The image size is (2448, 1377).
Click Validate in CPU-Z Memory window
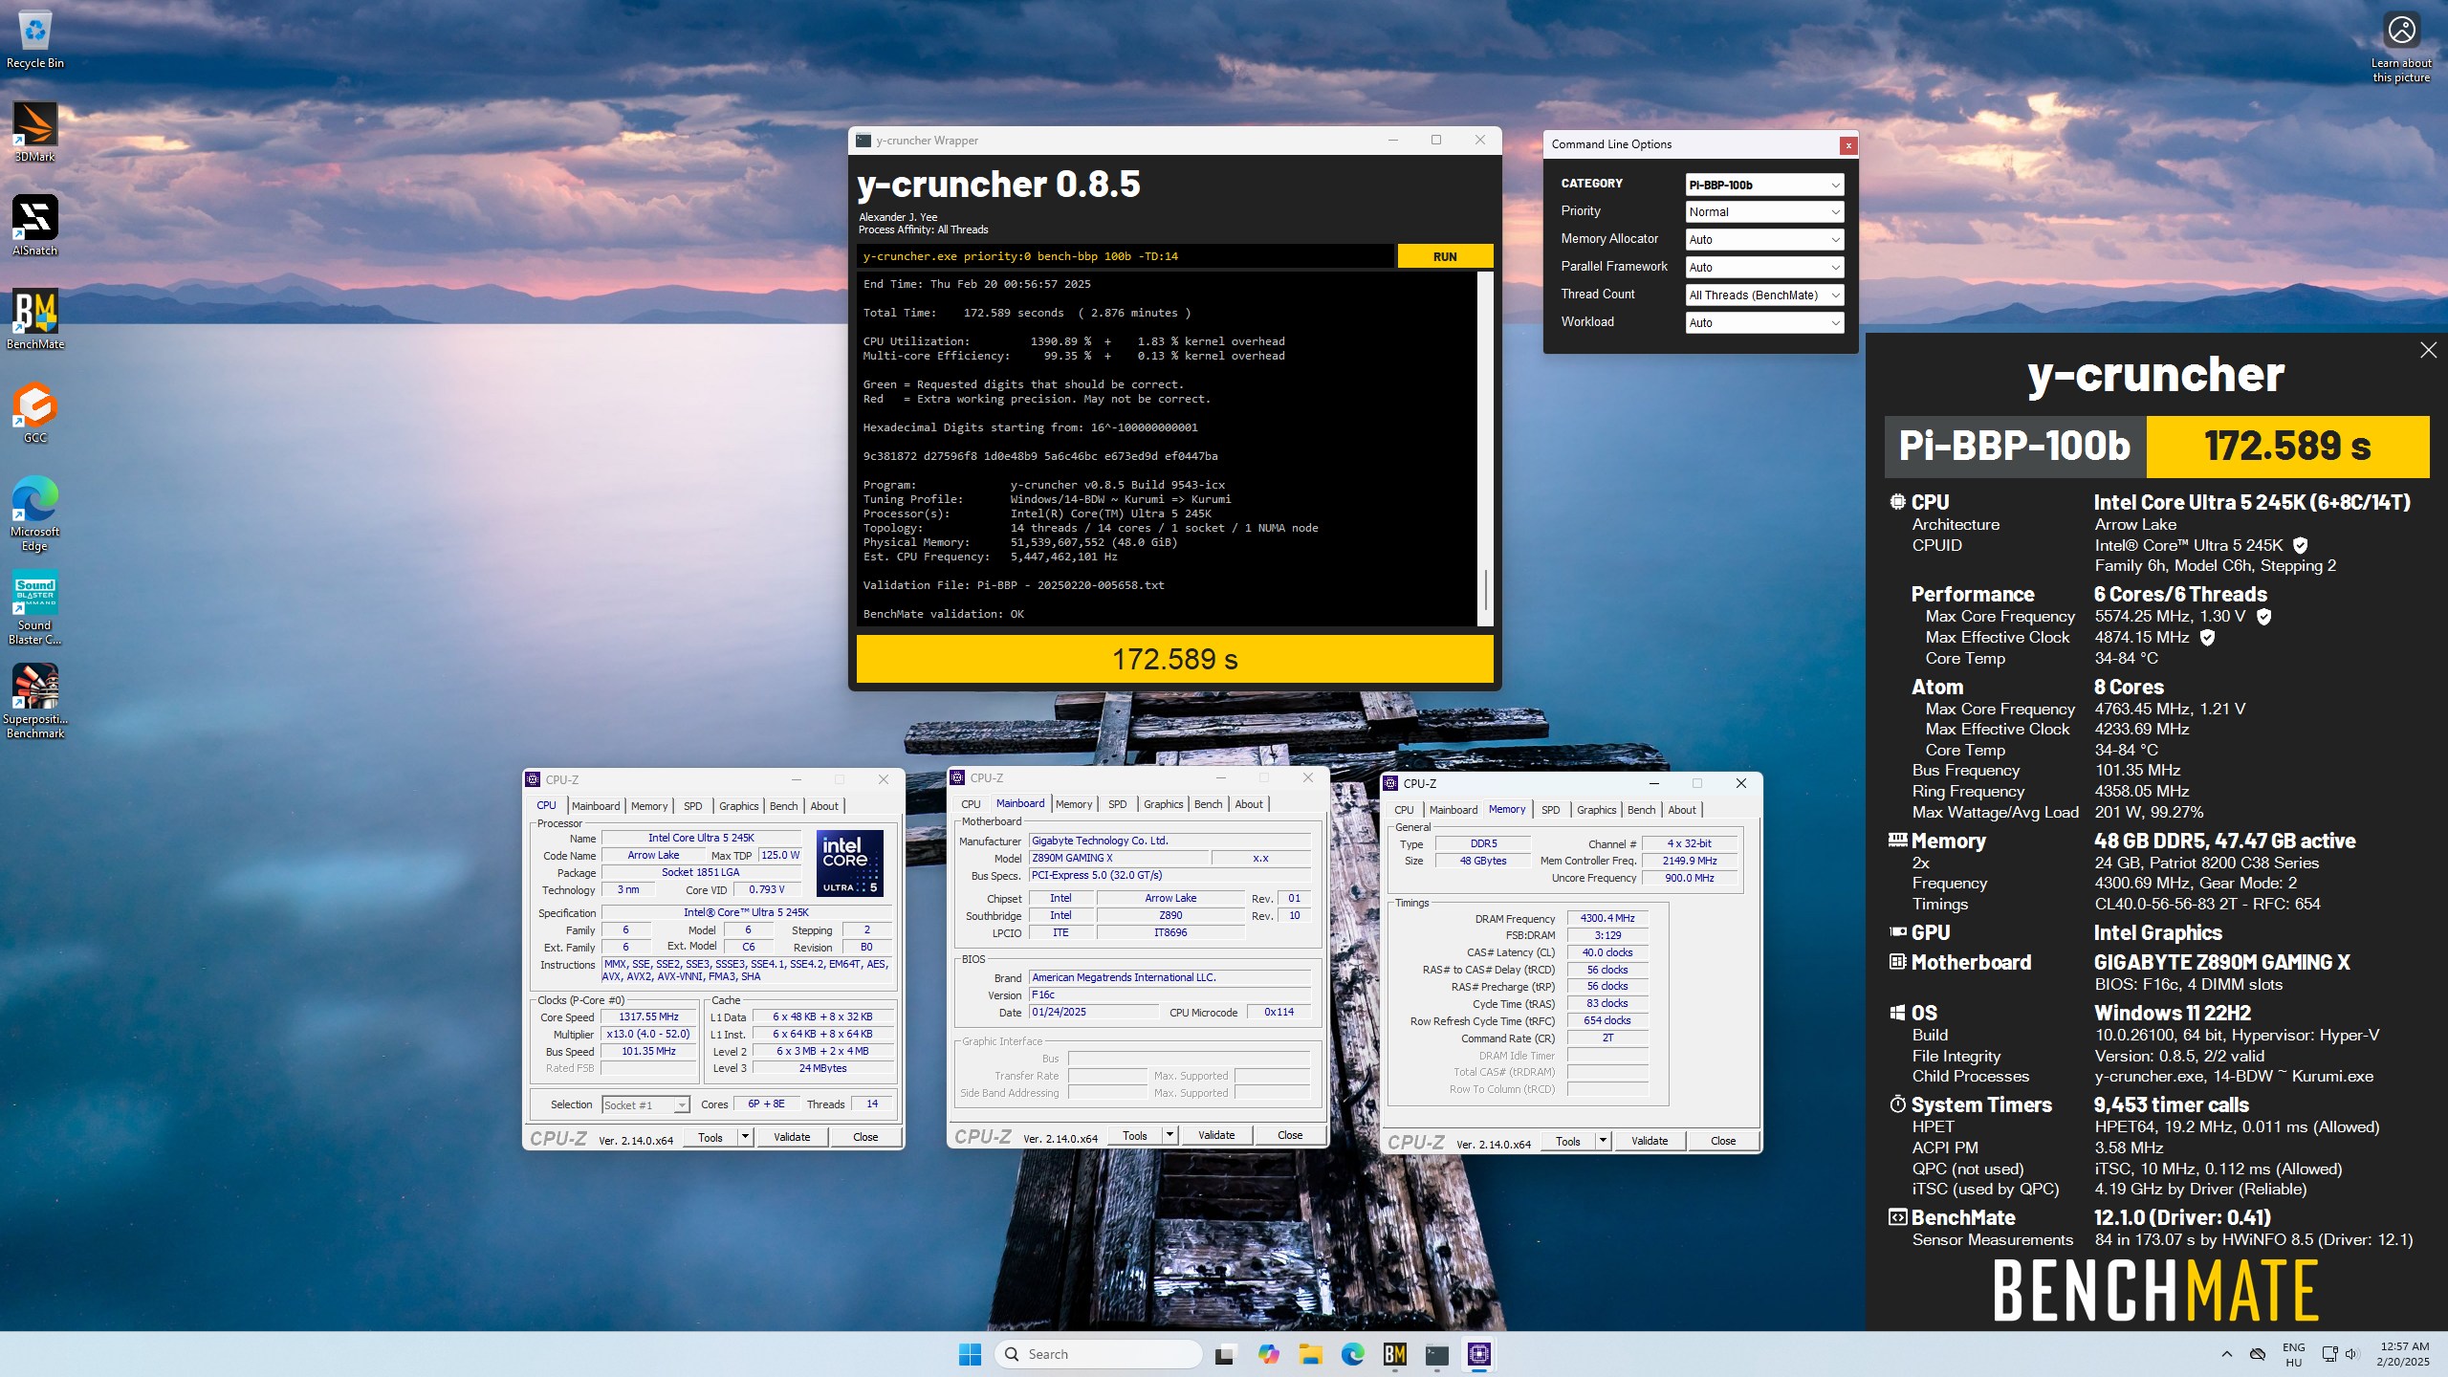(x=1650, y=1141)
